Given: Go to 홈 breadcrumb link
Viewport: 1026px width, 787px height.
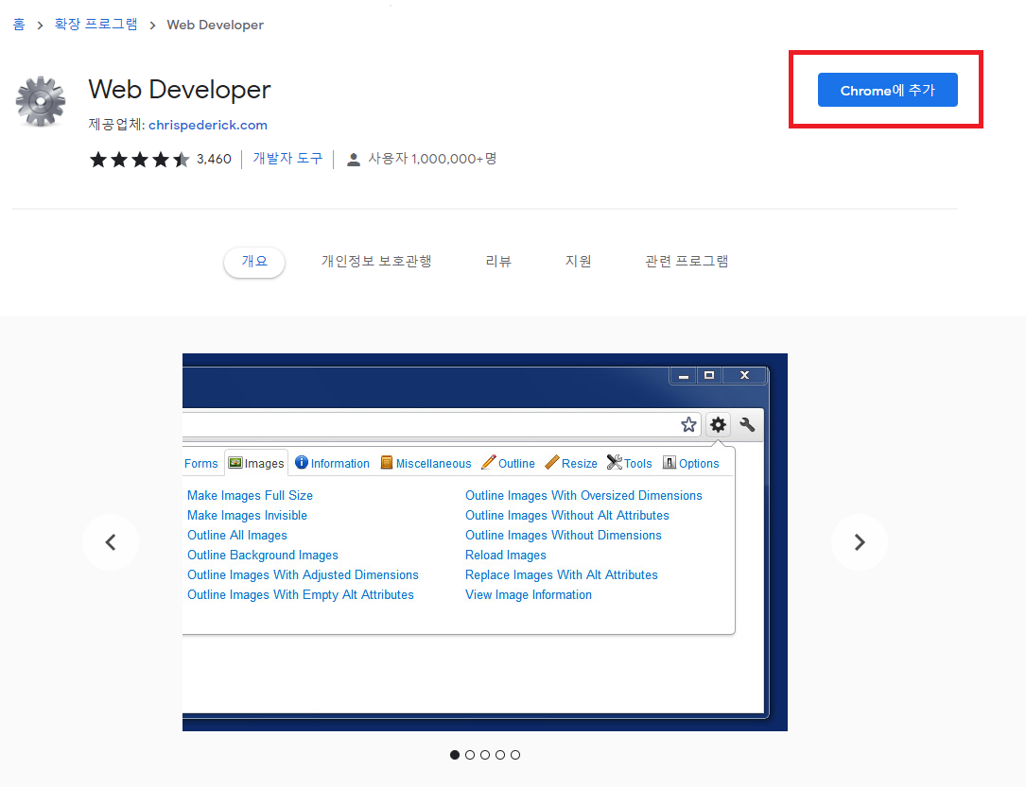Looking at the screenshot, I should pyautogui.click(x=19, y=25).
